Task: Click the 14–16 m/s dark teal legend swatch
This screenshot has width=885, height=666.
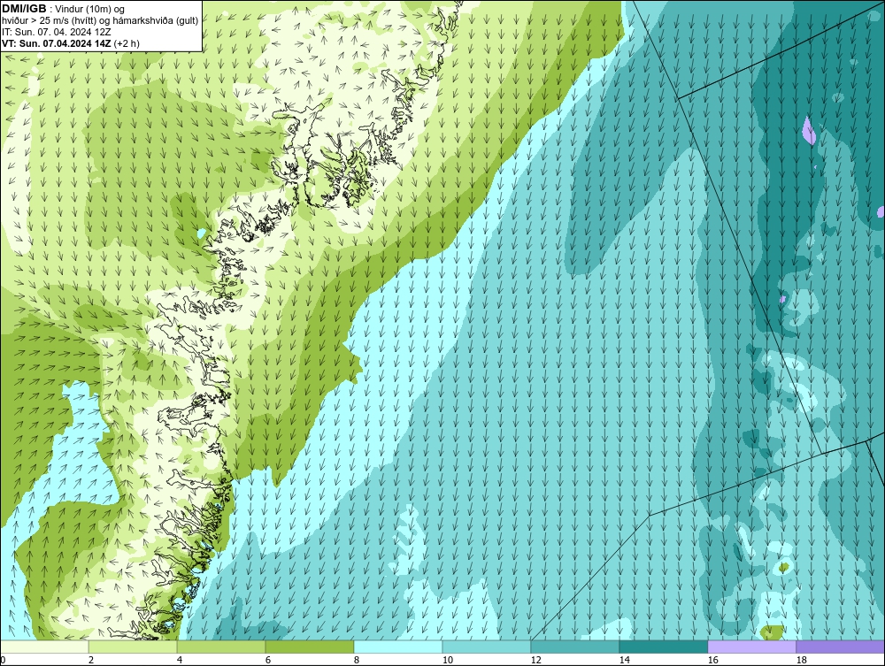Action: (x=663, y=647)
